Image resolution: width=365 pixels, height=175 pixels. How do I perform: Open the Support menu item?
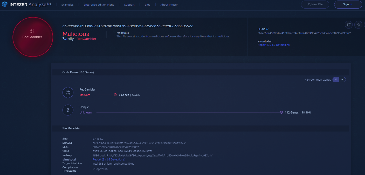129,5
